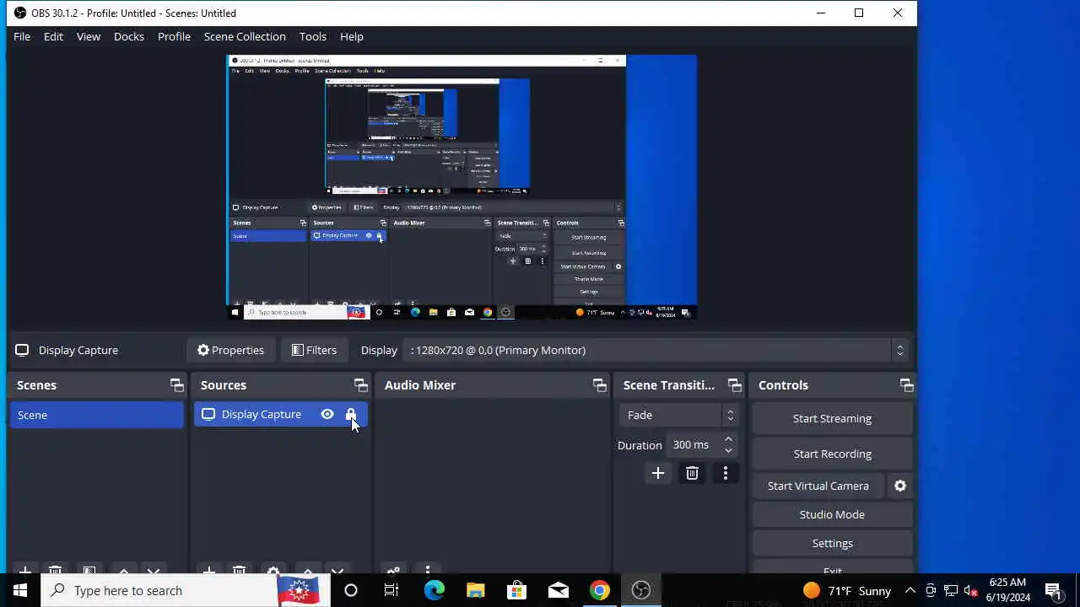Increase transition duration with up arrow
Screen dimensions: 1080x607
click(x=728, y=439)
